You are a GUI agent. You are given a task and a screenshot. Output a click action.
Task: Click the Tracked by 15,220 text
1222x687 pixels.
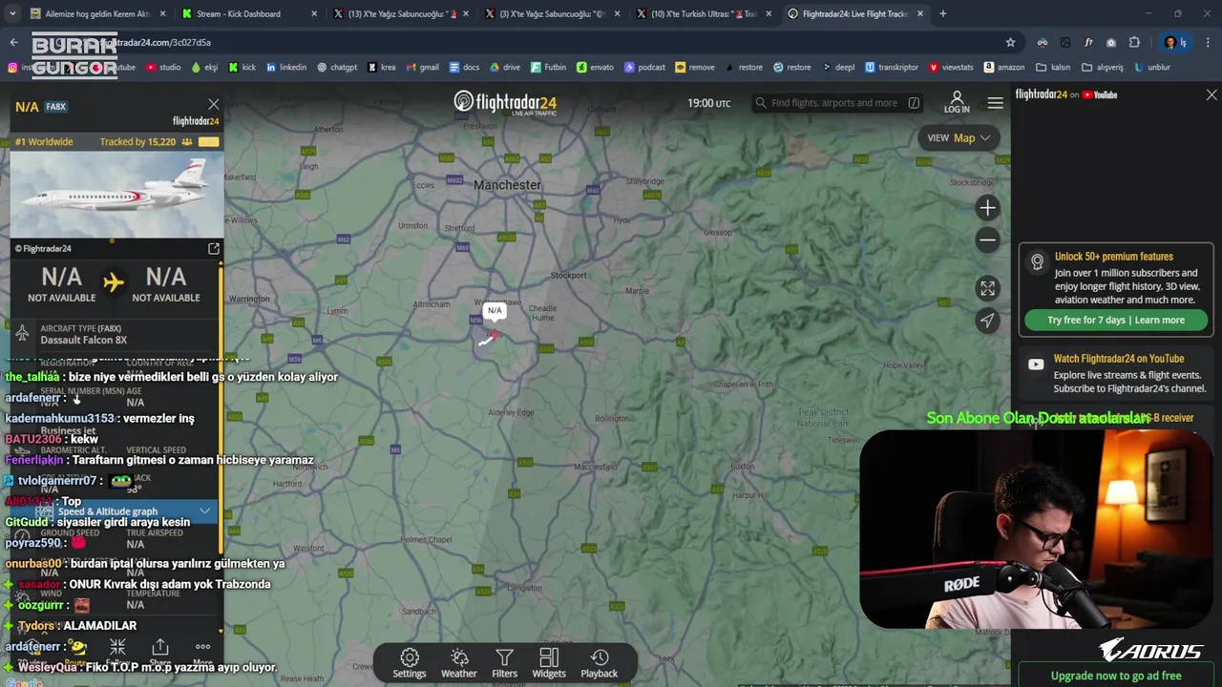[137, 142]
